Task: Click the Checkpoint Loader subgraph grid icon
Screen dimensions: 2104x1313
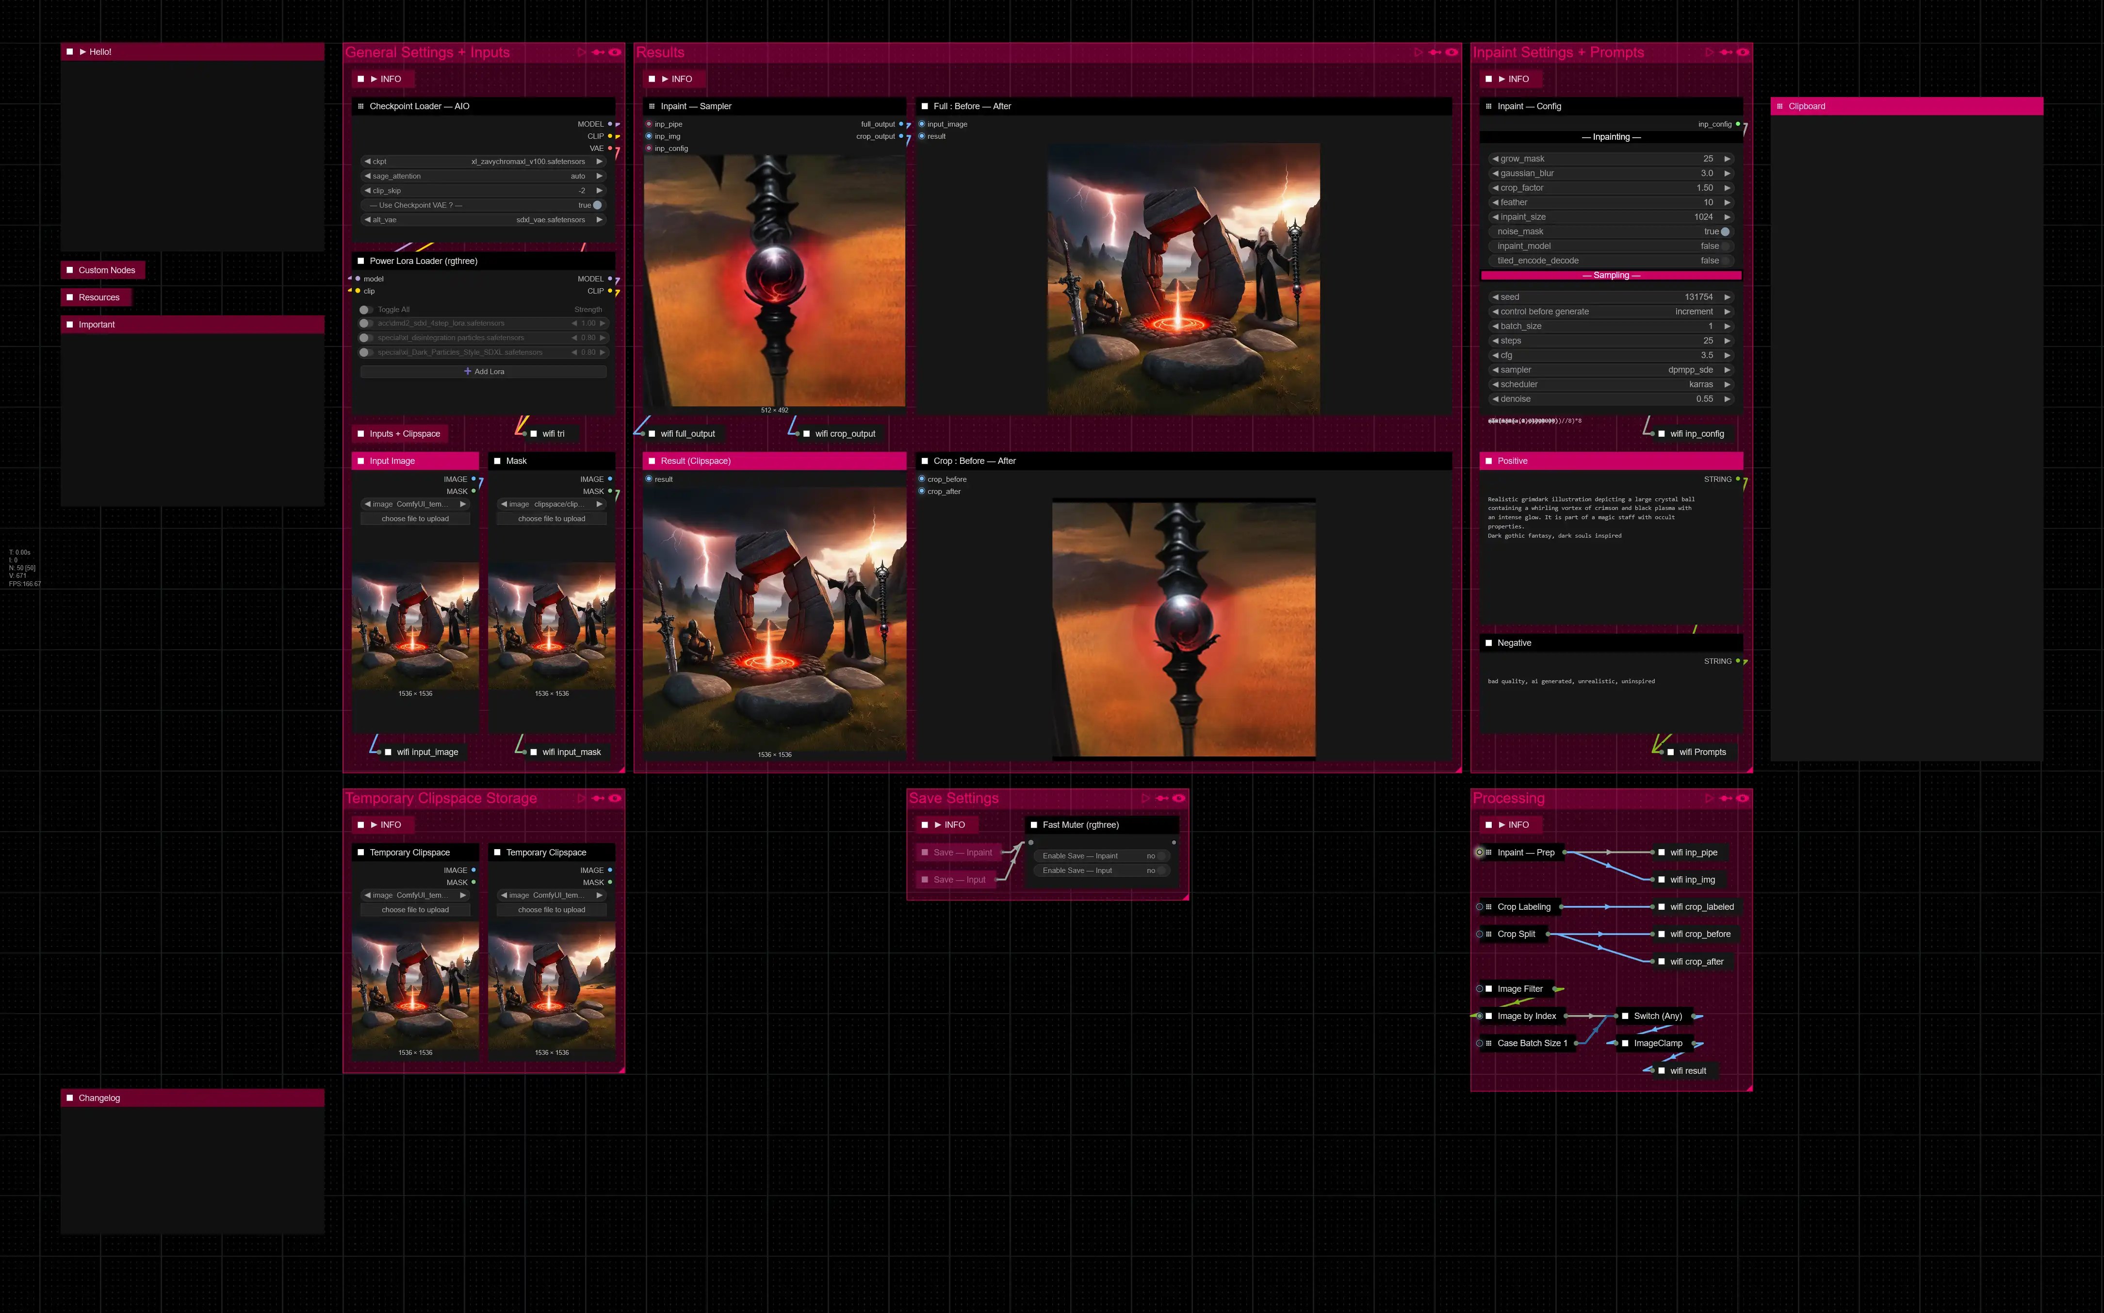Action: (361, 106)
